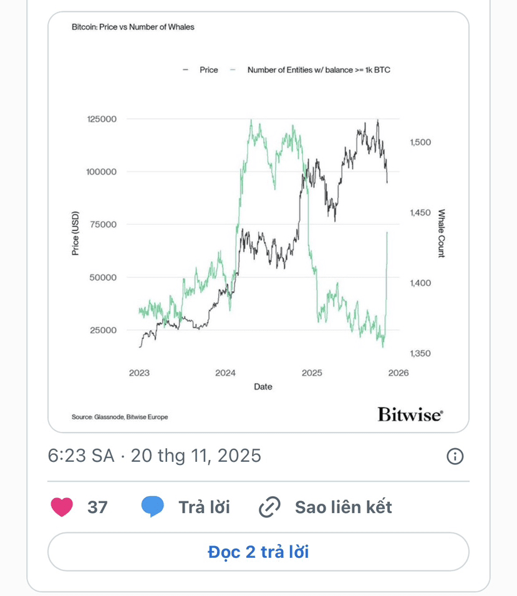Image resolution: width=517 pixels, height=596 pixels.
Task: Click the "Price" legend entry
Action: click(208, 70)
